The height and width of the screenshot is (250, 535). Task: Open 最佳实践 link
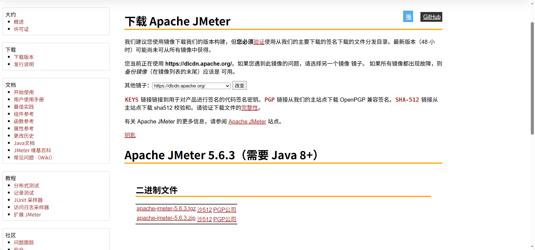point(24,107)
